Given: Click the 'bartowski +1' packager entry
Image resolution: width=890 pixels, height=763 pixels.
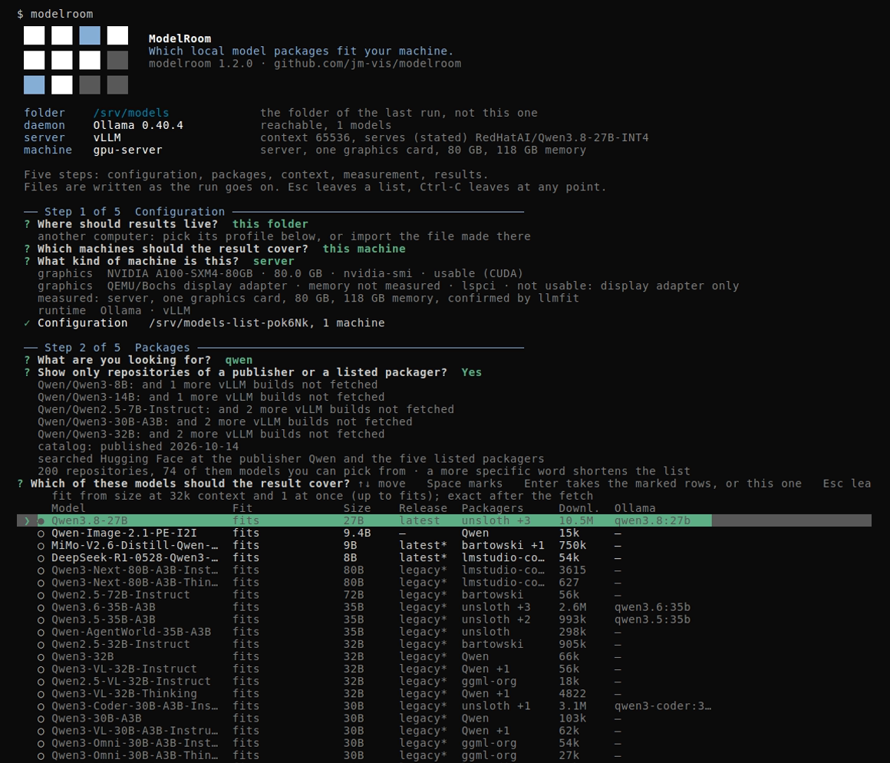Looking at the screenshot, I should click(x=503, y=546).
